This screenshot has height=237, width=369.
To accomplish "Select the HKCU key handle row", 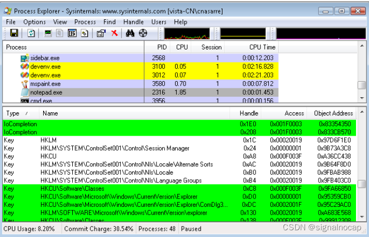I will click(179, 156).
